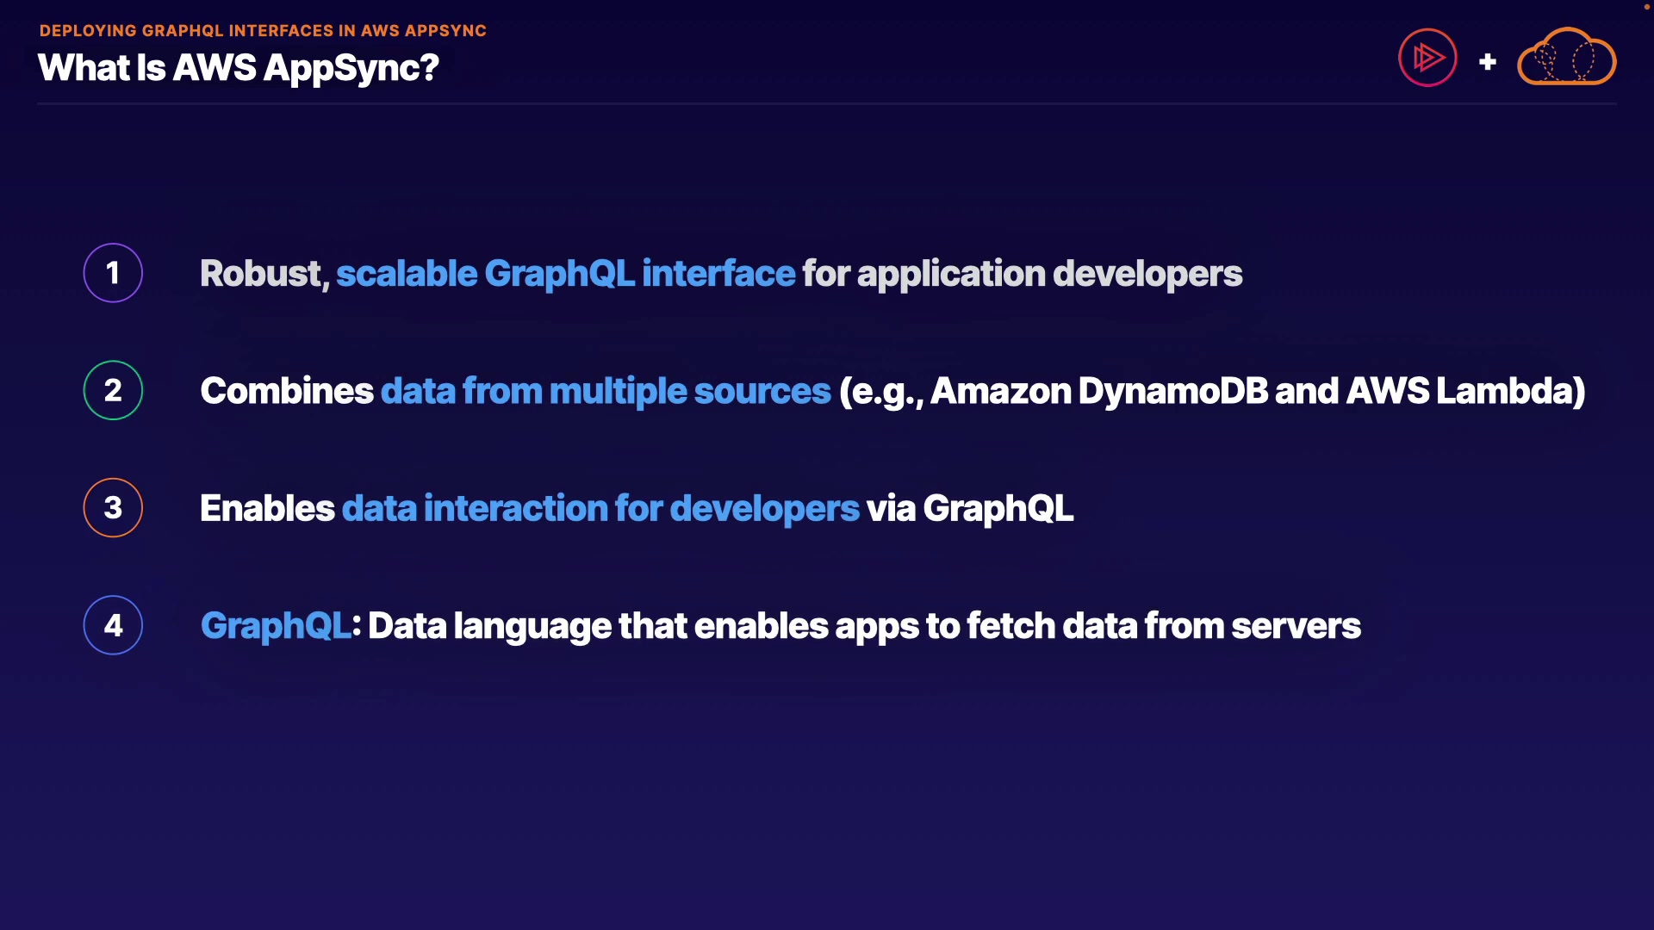Click 'for application developers' text
Screen dimensions: 1654x930
[x=1022, y=274]
